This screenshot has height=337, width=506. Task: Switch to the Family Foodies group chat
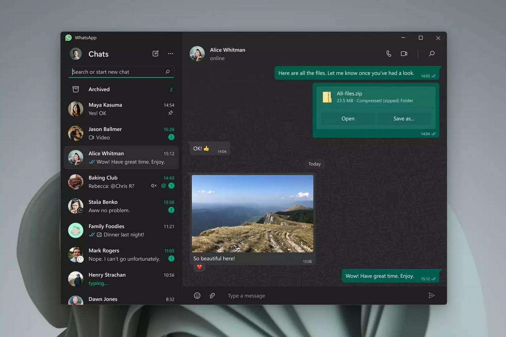119,230
